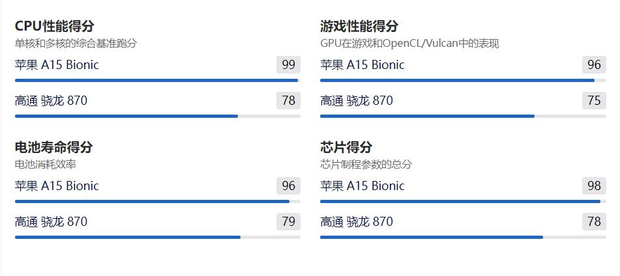Click the 骁龙 870 battery score 79 badge
Viewport: 620px width, 276px height.
click(288, 221)
